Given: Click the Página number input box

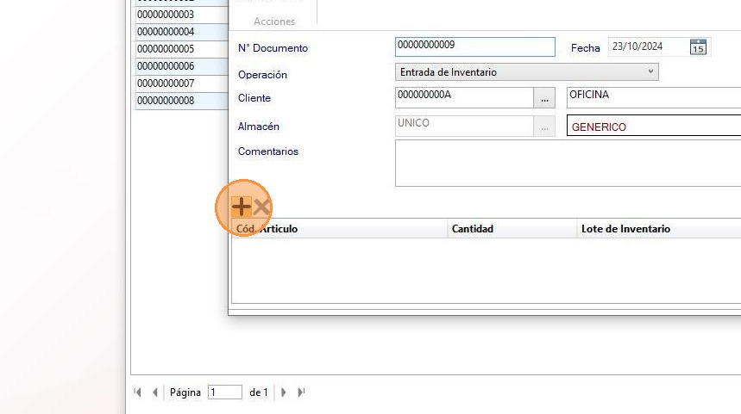Looking at the screenshot, I should 225,392.
